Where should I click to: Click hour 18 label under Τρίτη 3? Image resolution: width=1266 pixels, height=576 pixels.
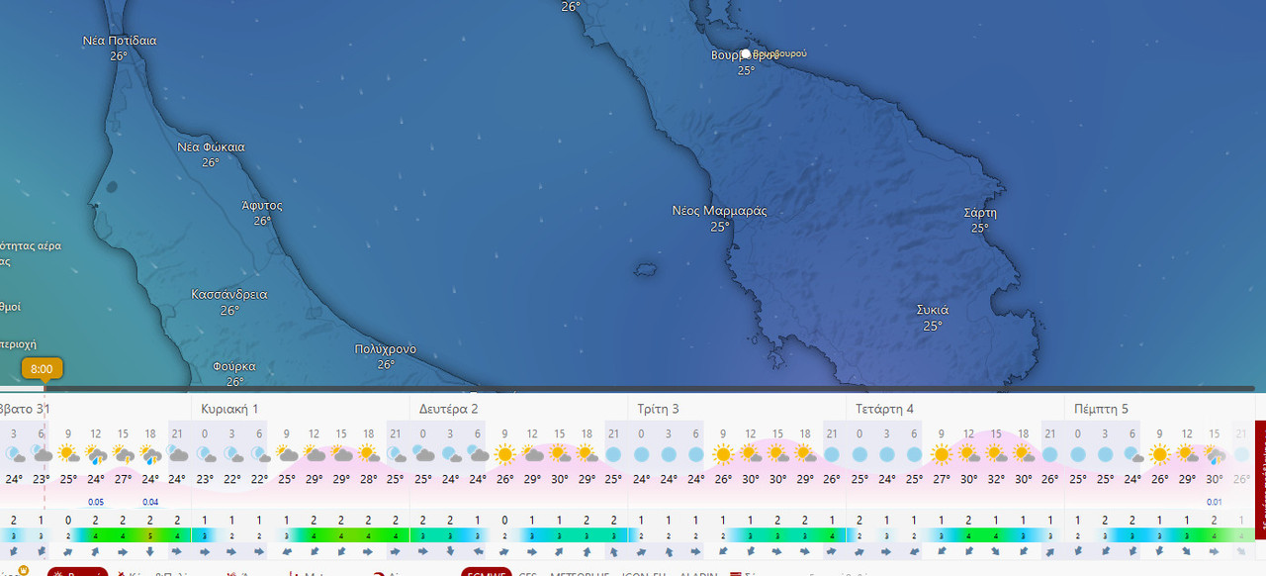pyautogui.click(x=805, y=433)
